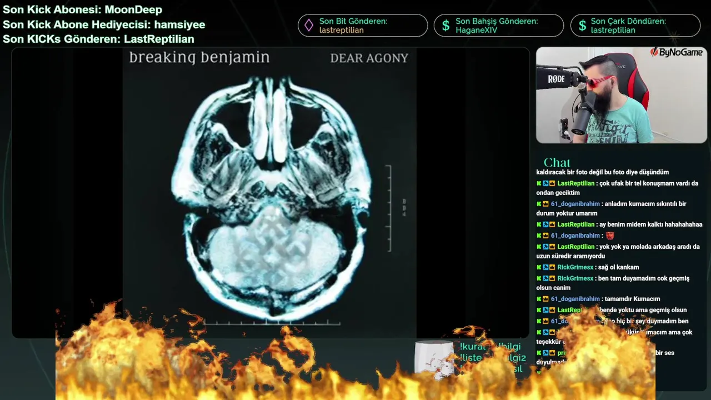
Task: Click message text 'sağ ol kankam'
Action: pos(618,267)
